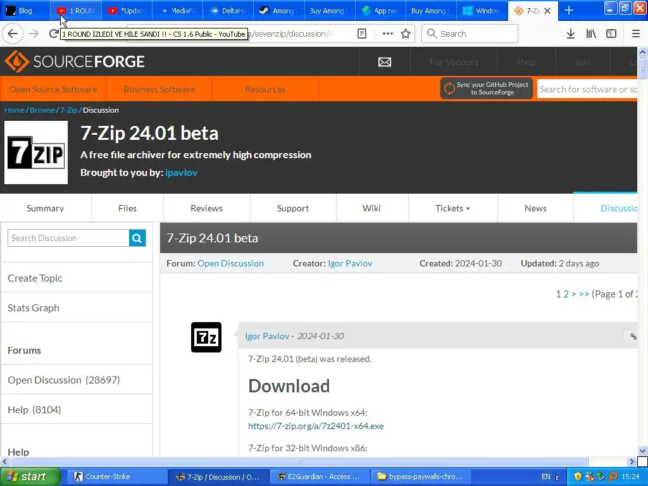Jump to last page with >> link
This screenshot has width=648, height=486.
584,294
